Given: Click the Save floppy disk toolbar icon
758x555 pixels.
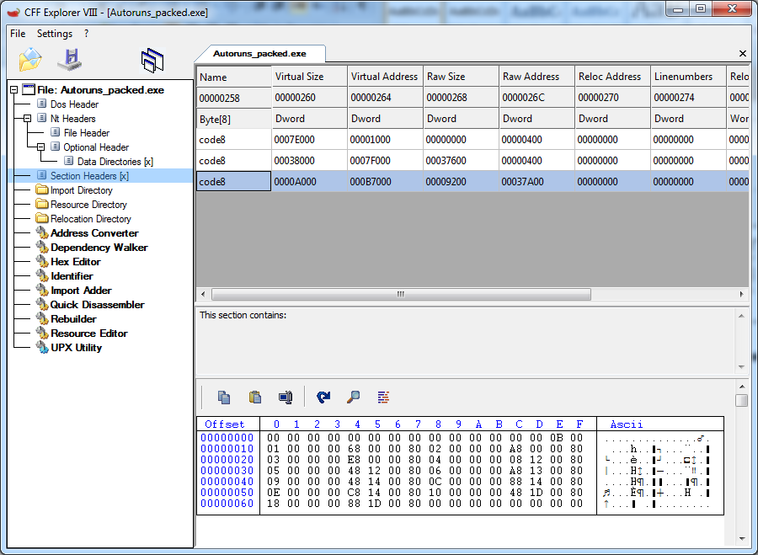Looking at the screenshot, I should pos(69,60).
